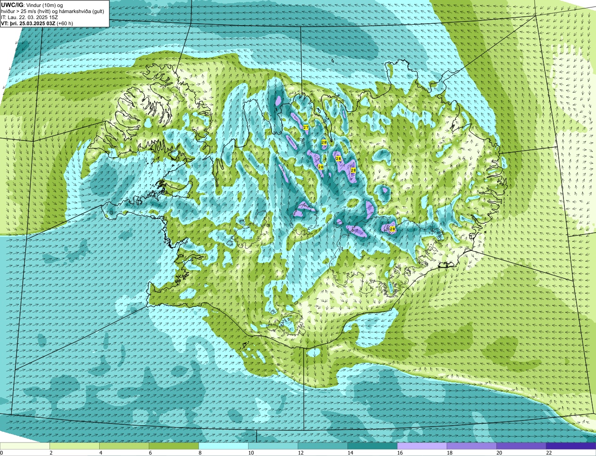Select the 16–18 m/s lavender legend swatch
Screen dimensions: 596x456
[422, 446]
